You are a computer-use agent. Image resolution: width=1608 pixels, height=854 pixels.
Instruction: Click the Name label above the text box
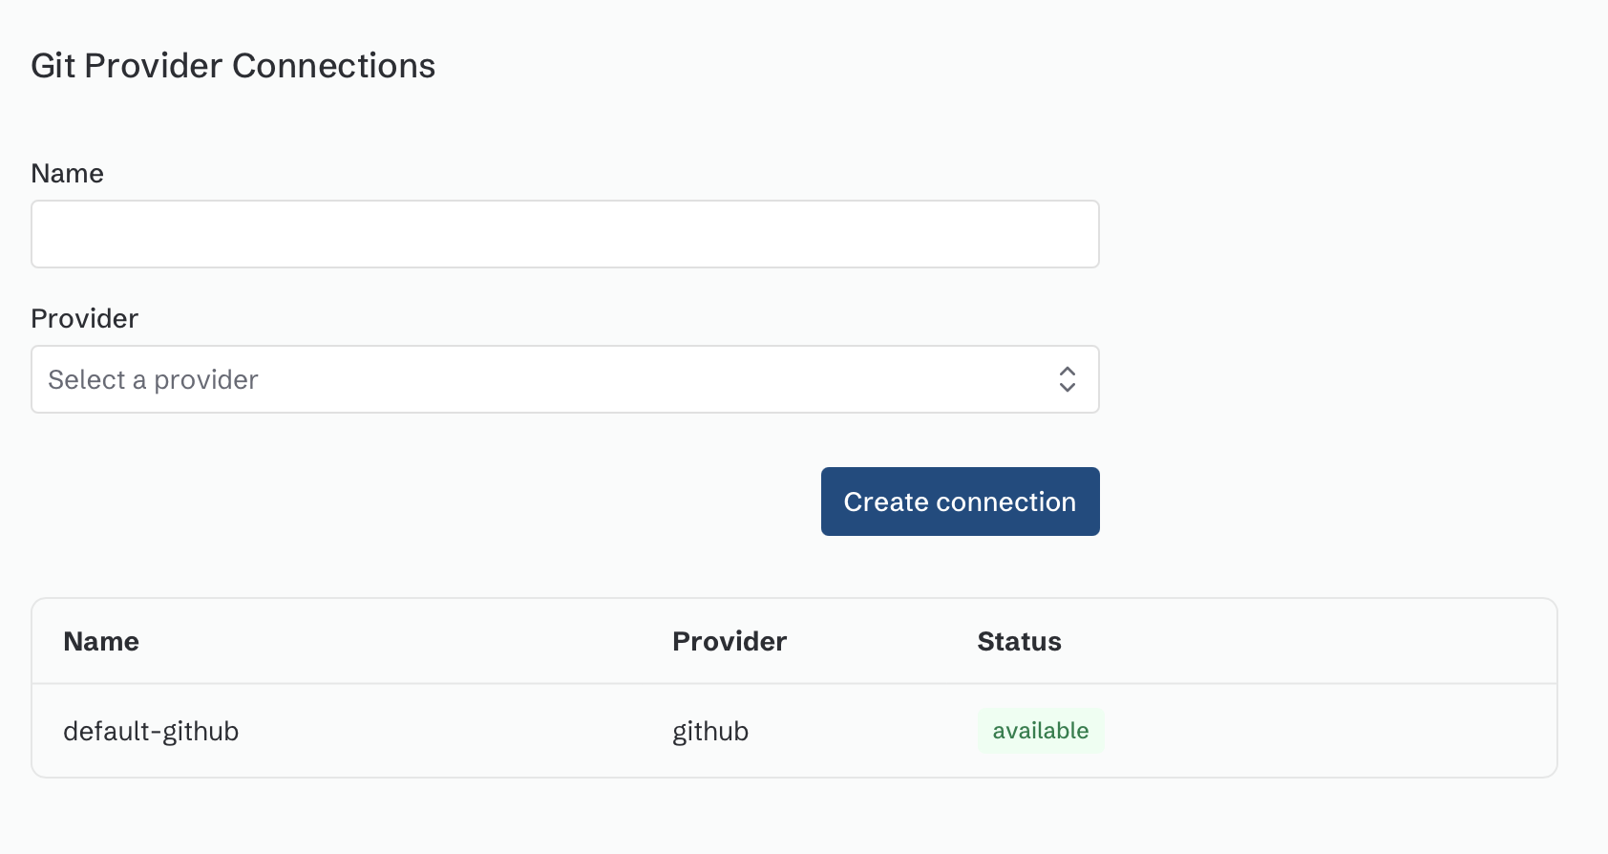[x=67, y=173]
